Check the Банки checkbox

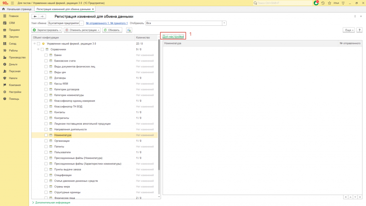(x=46, y=55)
